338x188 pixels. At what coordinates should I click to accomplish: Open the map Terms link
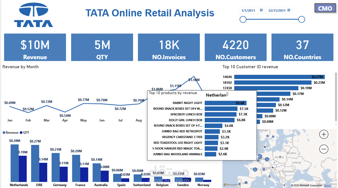[327, 186]
